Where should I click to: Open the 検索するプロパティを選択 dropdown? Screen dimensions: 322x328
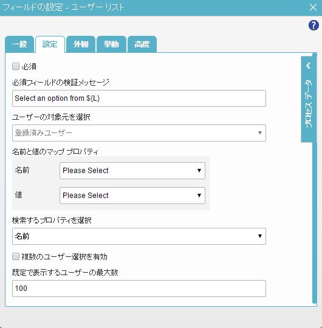[139, 236]
